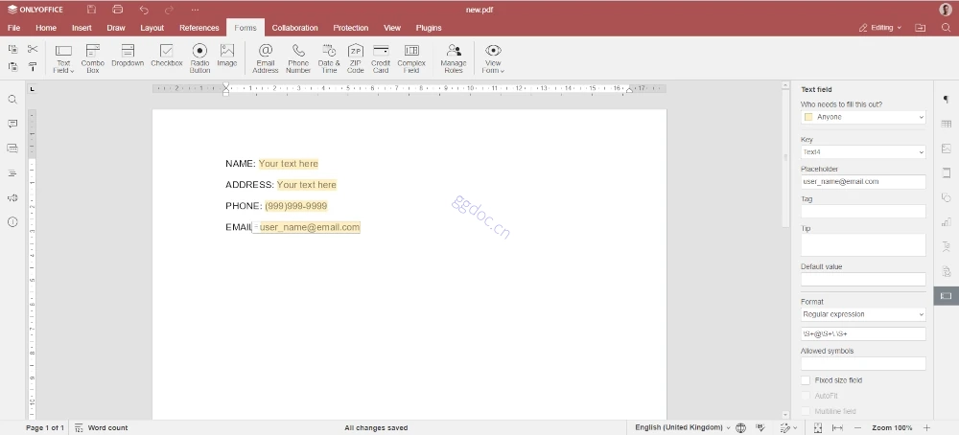Screen dimensions: 959x435
Task: Click the zoom out minus button
Action: click(857, 427)
